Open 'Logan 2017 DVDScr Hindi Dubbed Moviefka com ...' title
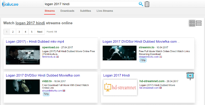Viewport: 205px width, 105px height. [141, 42]
